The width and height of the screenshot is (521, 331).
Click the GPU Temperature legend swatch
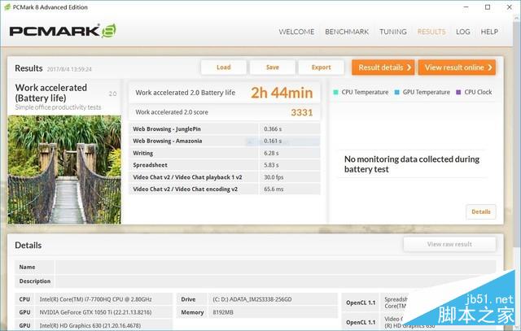[396, 92]
